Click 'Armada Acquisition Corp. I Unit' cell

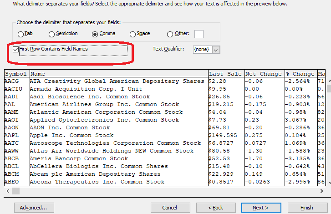point(119,89)
